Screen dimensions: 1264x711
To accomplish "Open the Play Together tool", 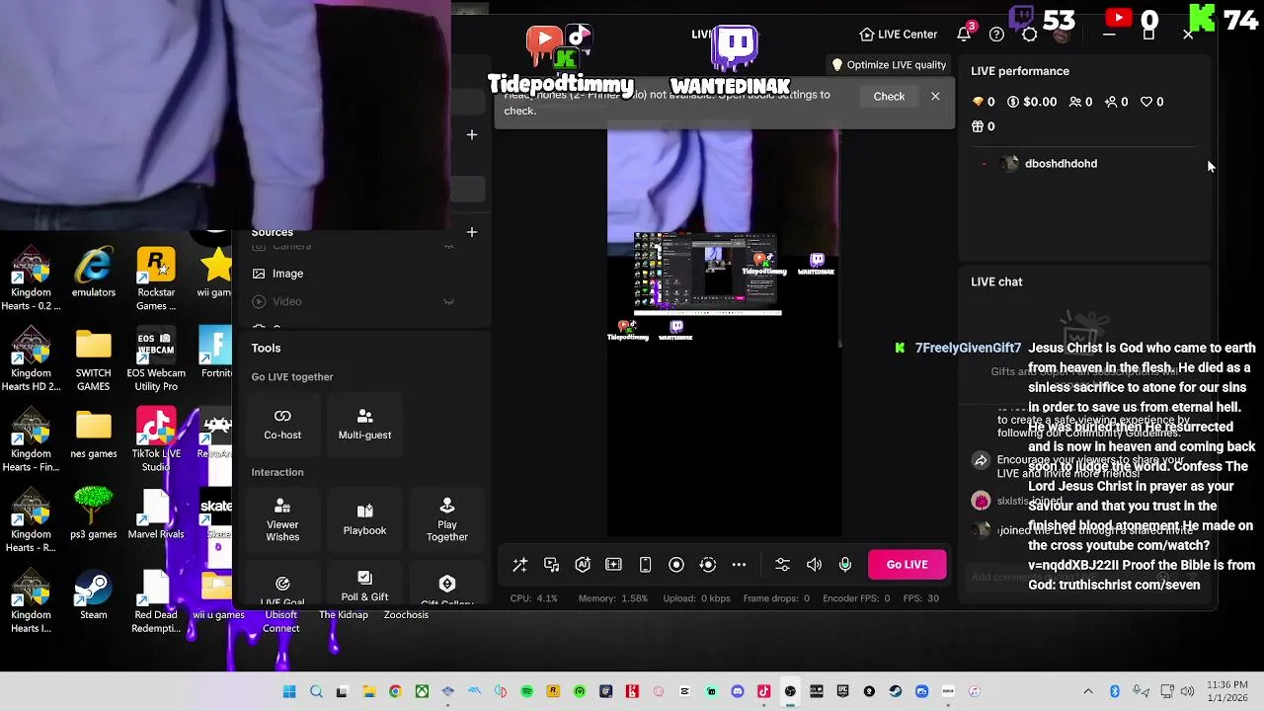I will pyautogui.click(x=447, y=519).
